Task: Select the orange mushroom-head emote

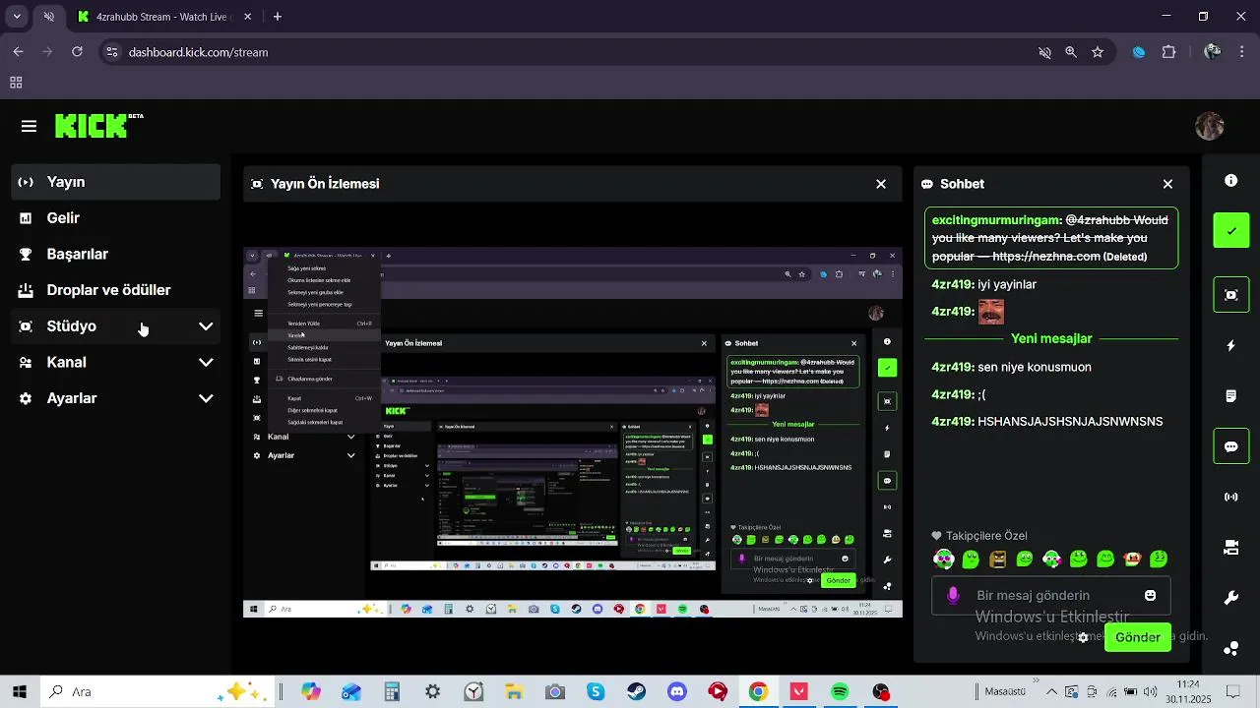Action: coord(1132,560)
